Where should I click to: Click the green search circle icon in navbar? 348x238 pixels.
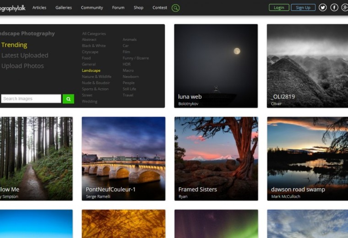click(175, 8)
